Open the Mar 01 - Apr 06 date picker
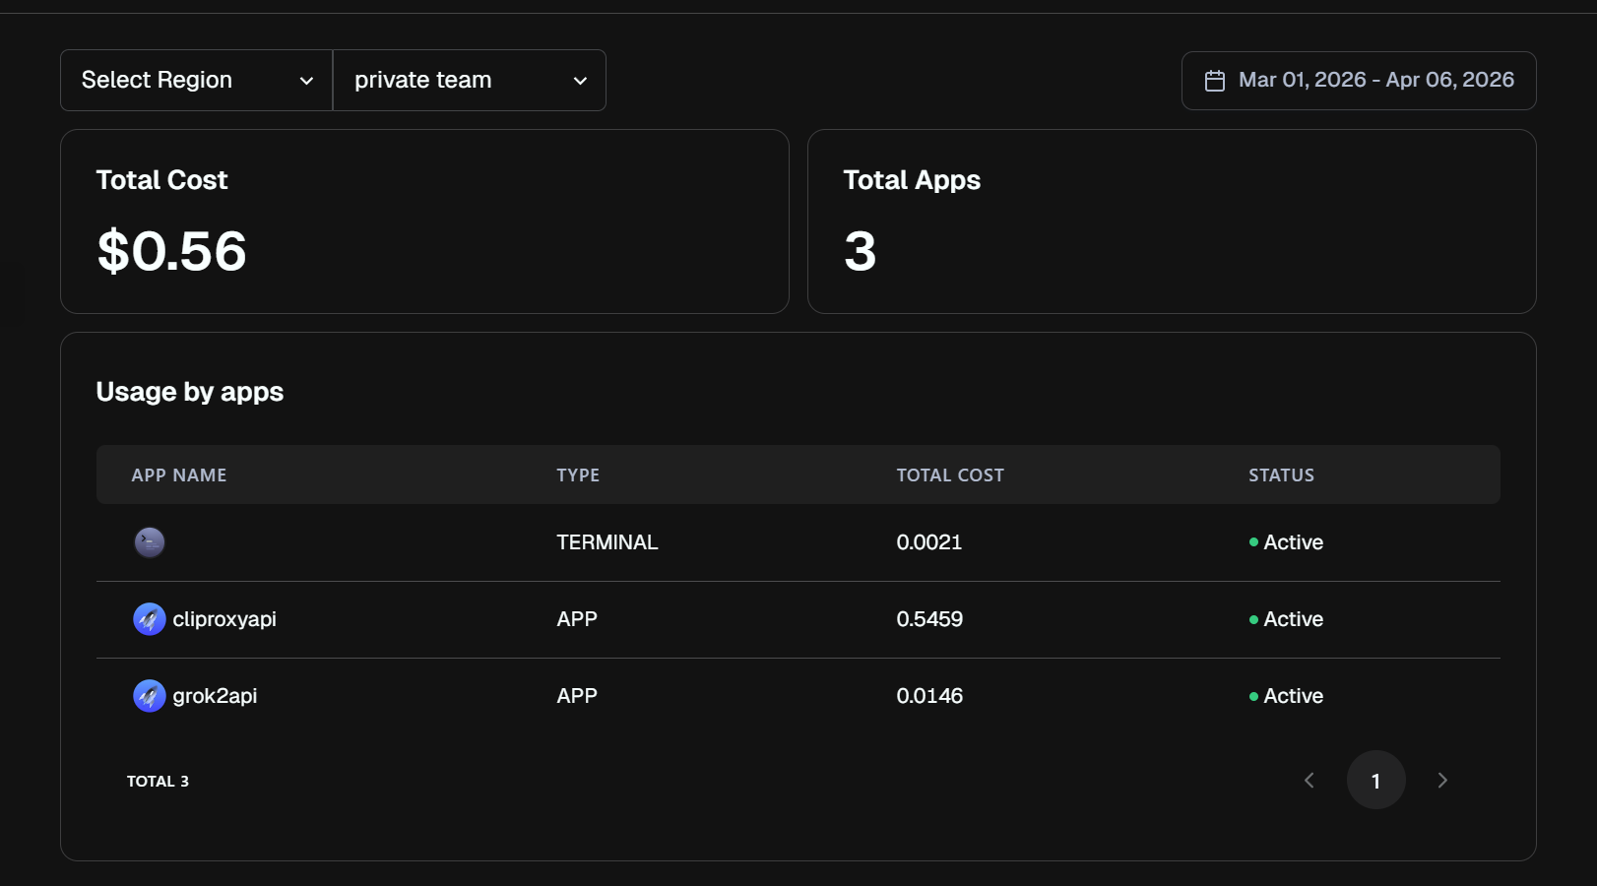 point(1375,81)
